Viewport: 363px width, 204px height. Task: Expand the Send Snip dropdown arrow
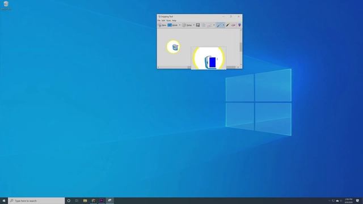pyautogui.click(x=214, y=25)
